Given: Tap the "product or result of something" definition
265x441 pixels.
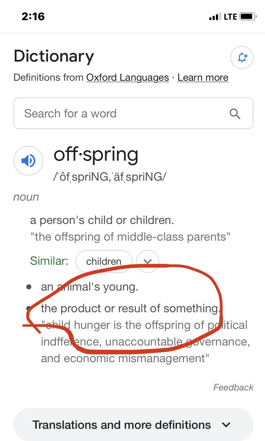Looking at the screenshot, I should (x=130, y=308).
